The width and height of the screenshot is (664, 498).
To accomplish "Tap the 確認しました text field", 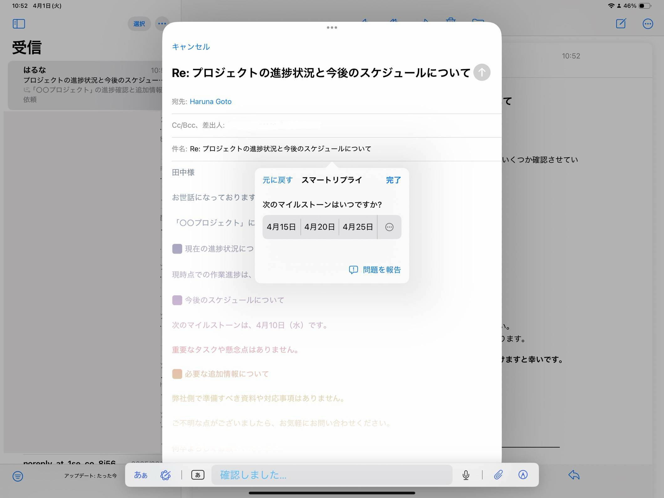I will click(331, 475).
